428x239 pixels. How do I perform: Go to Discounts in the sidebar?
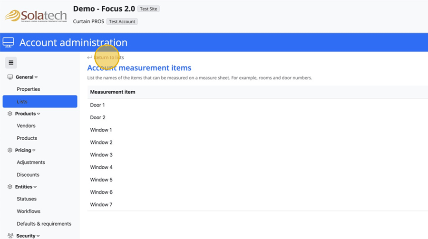coord(28,175)
